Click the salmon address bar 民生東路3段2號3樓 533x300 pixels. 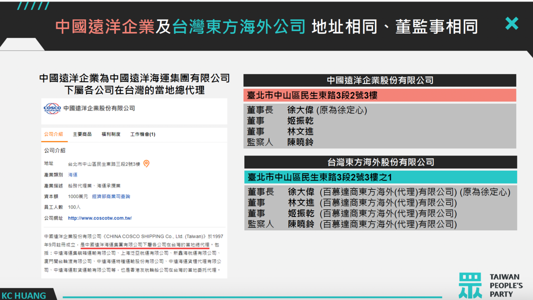point(380,96)
